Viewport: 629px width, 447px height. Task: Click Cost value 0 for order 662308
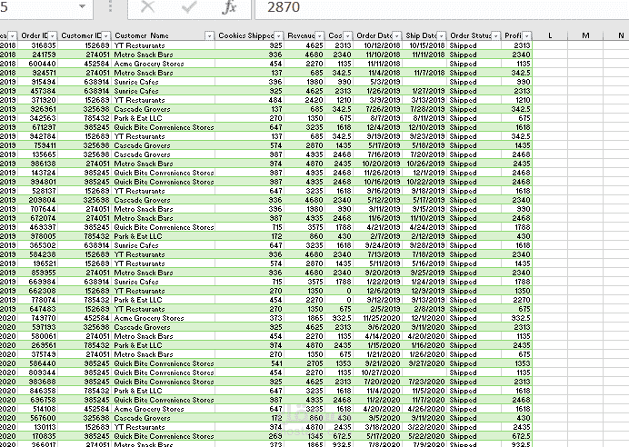point(338,291)
